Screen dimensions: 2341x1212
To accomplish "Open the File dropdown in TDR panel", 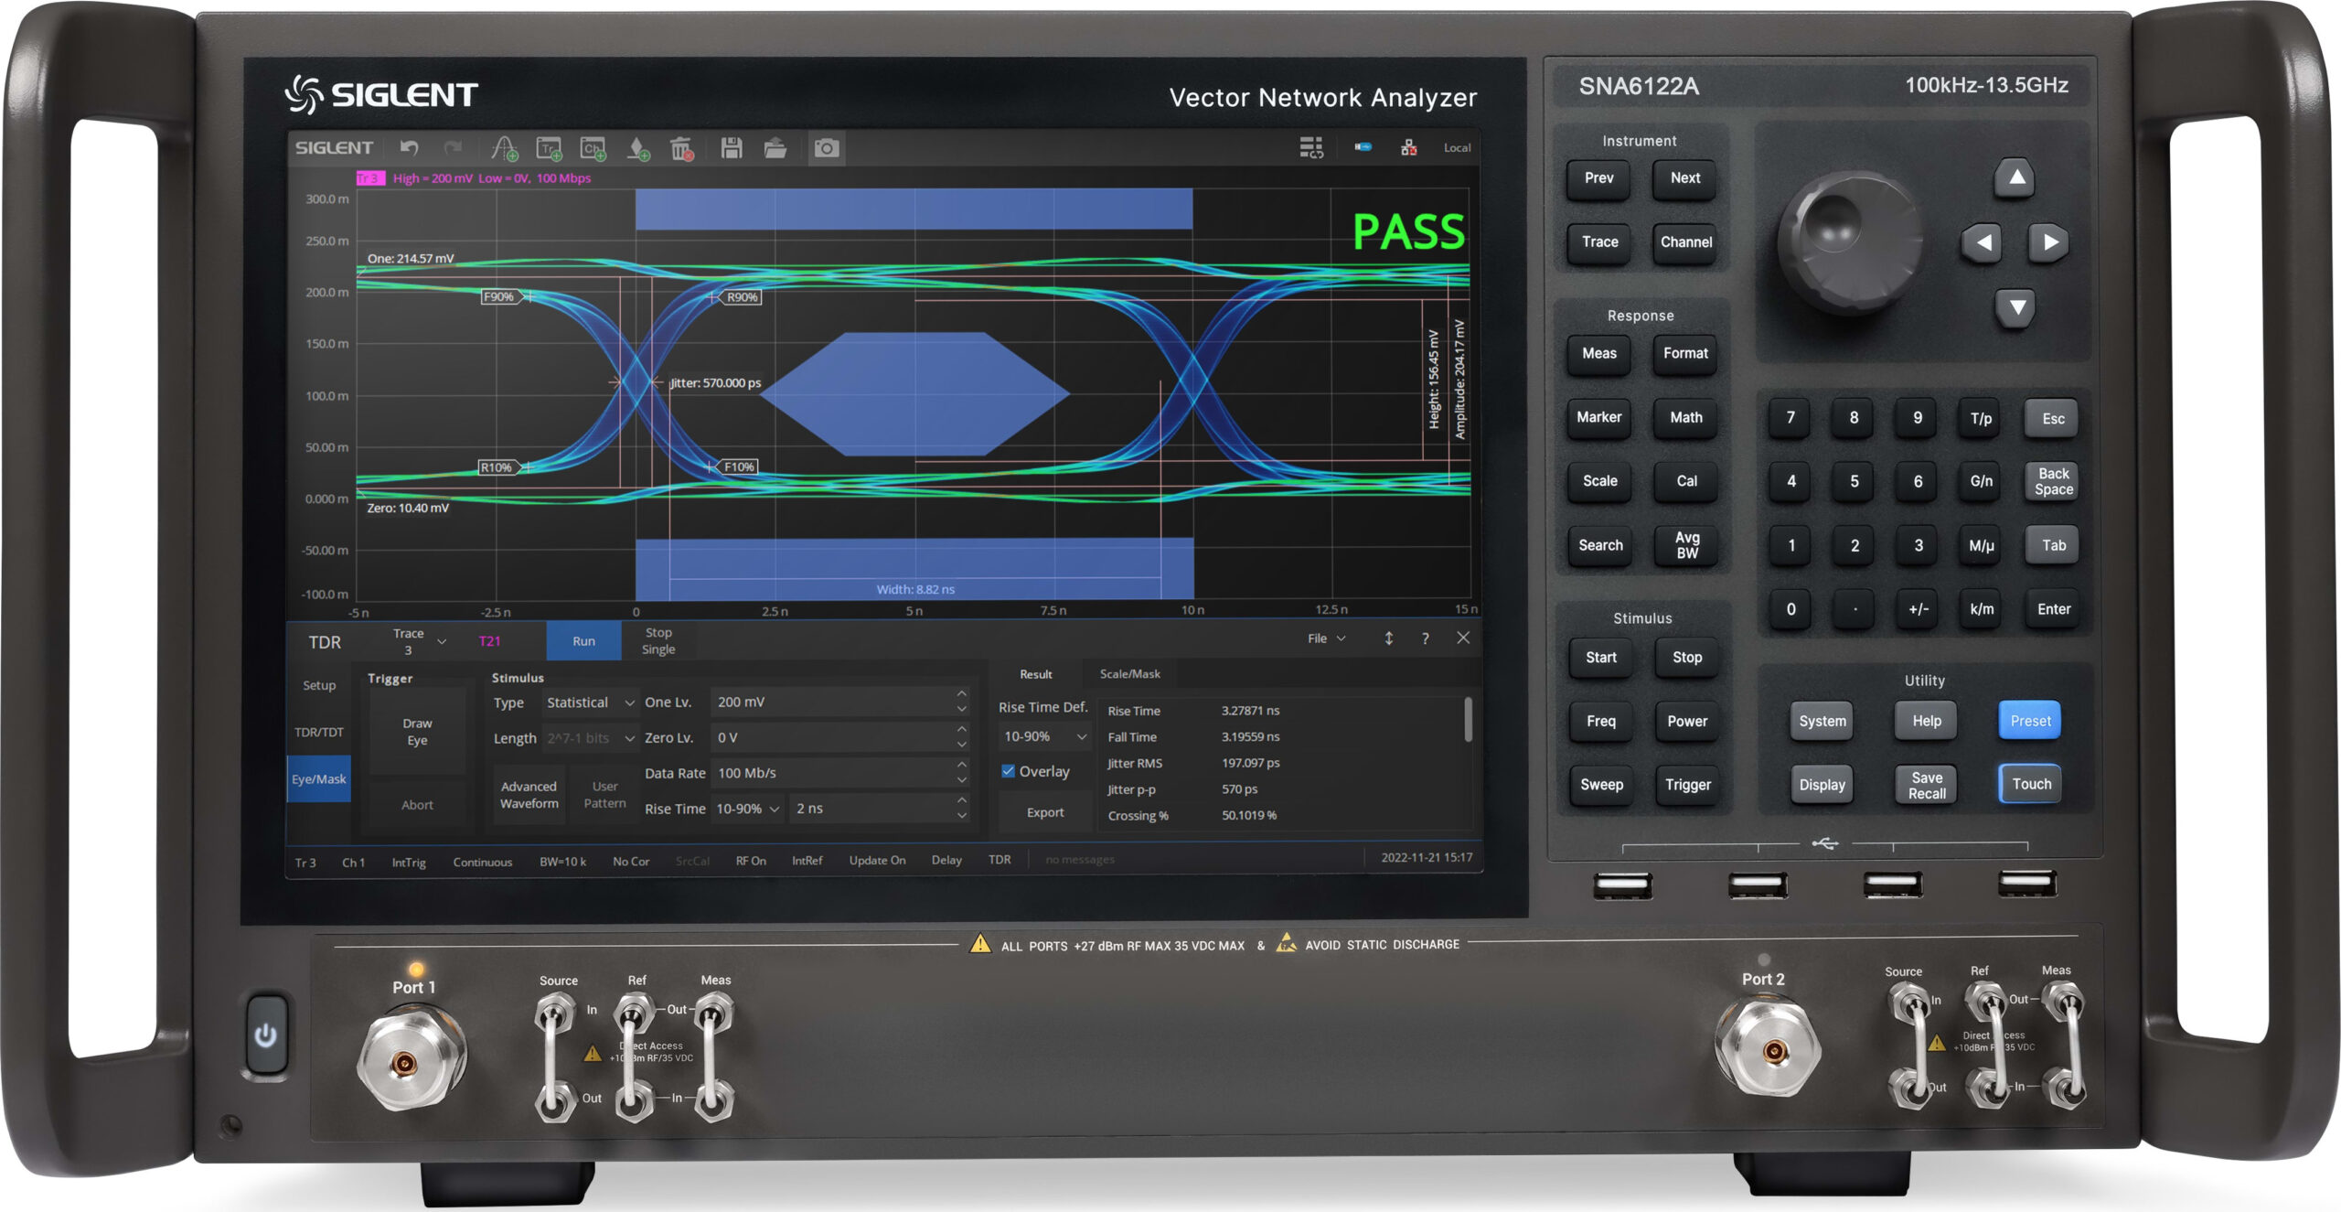I will click(x=1326, y=638).
